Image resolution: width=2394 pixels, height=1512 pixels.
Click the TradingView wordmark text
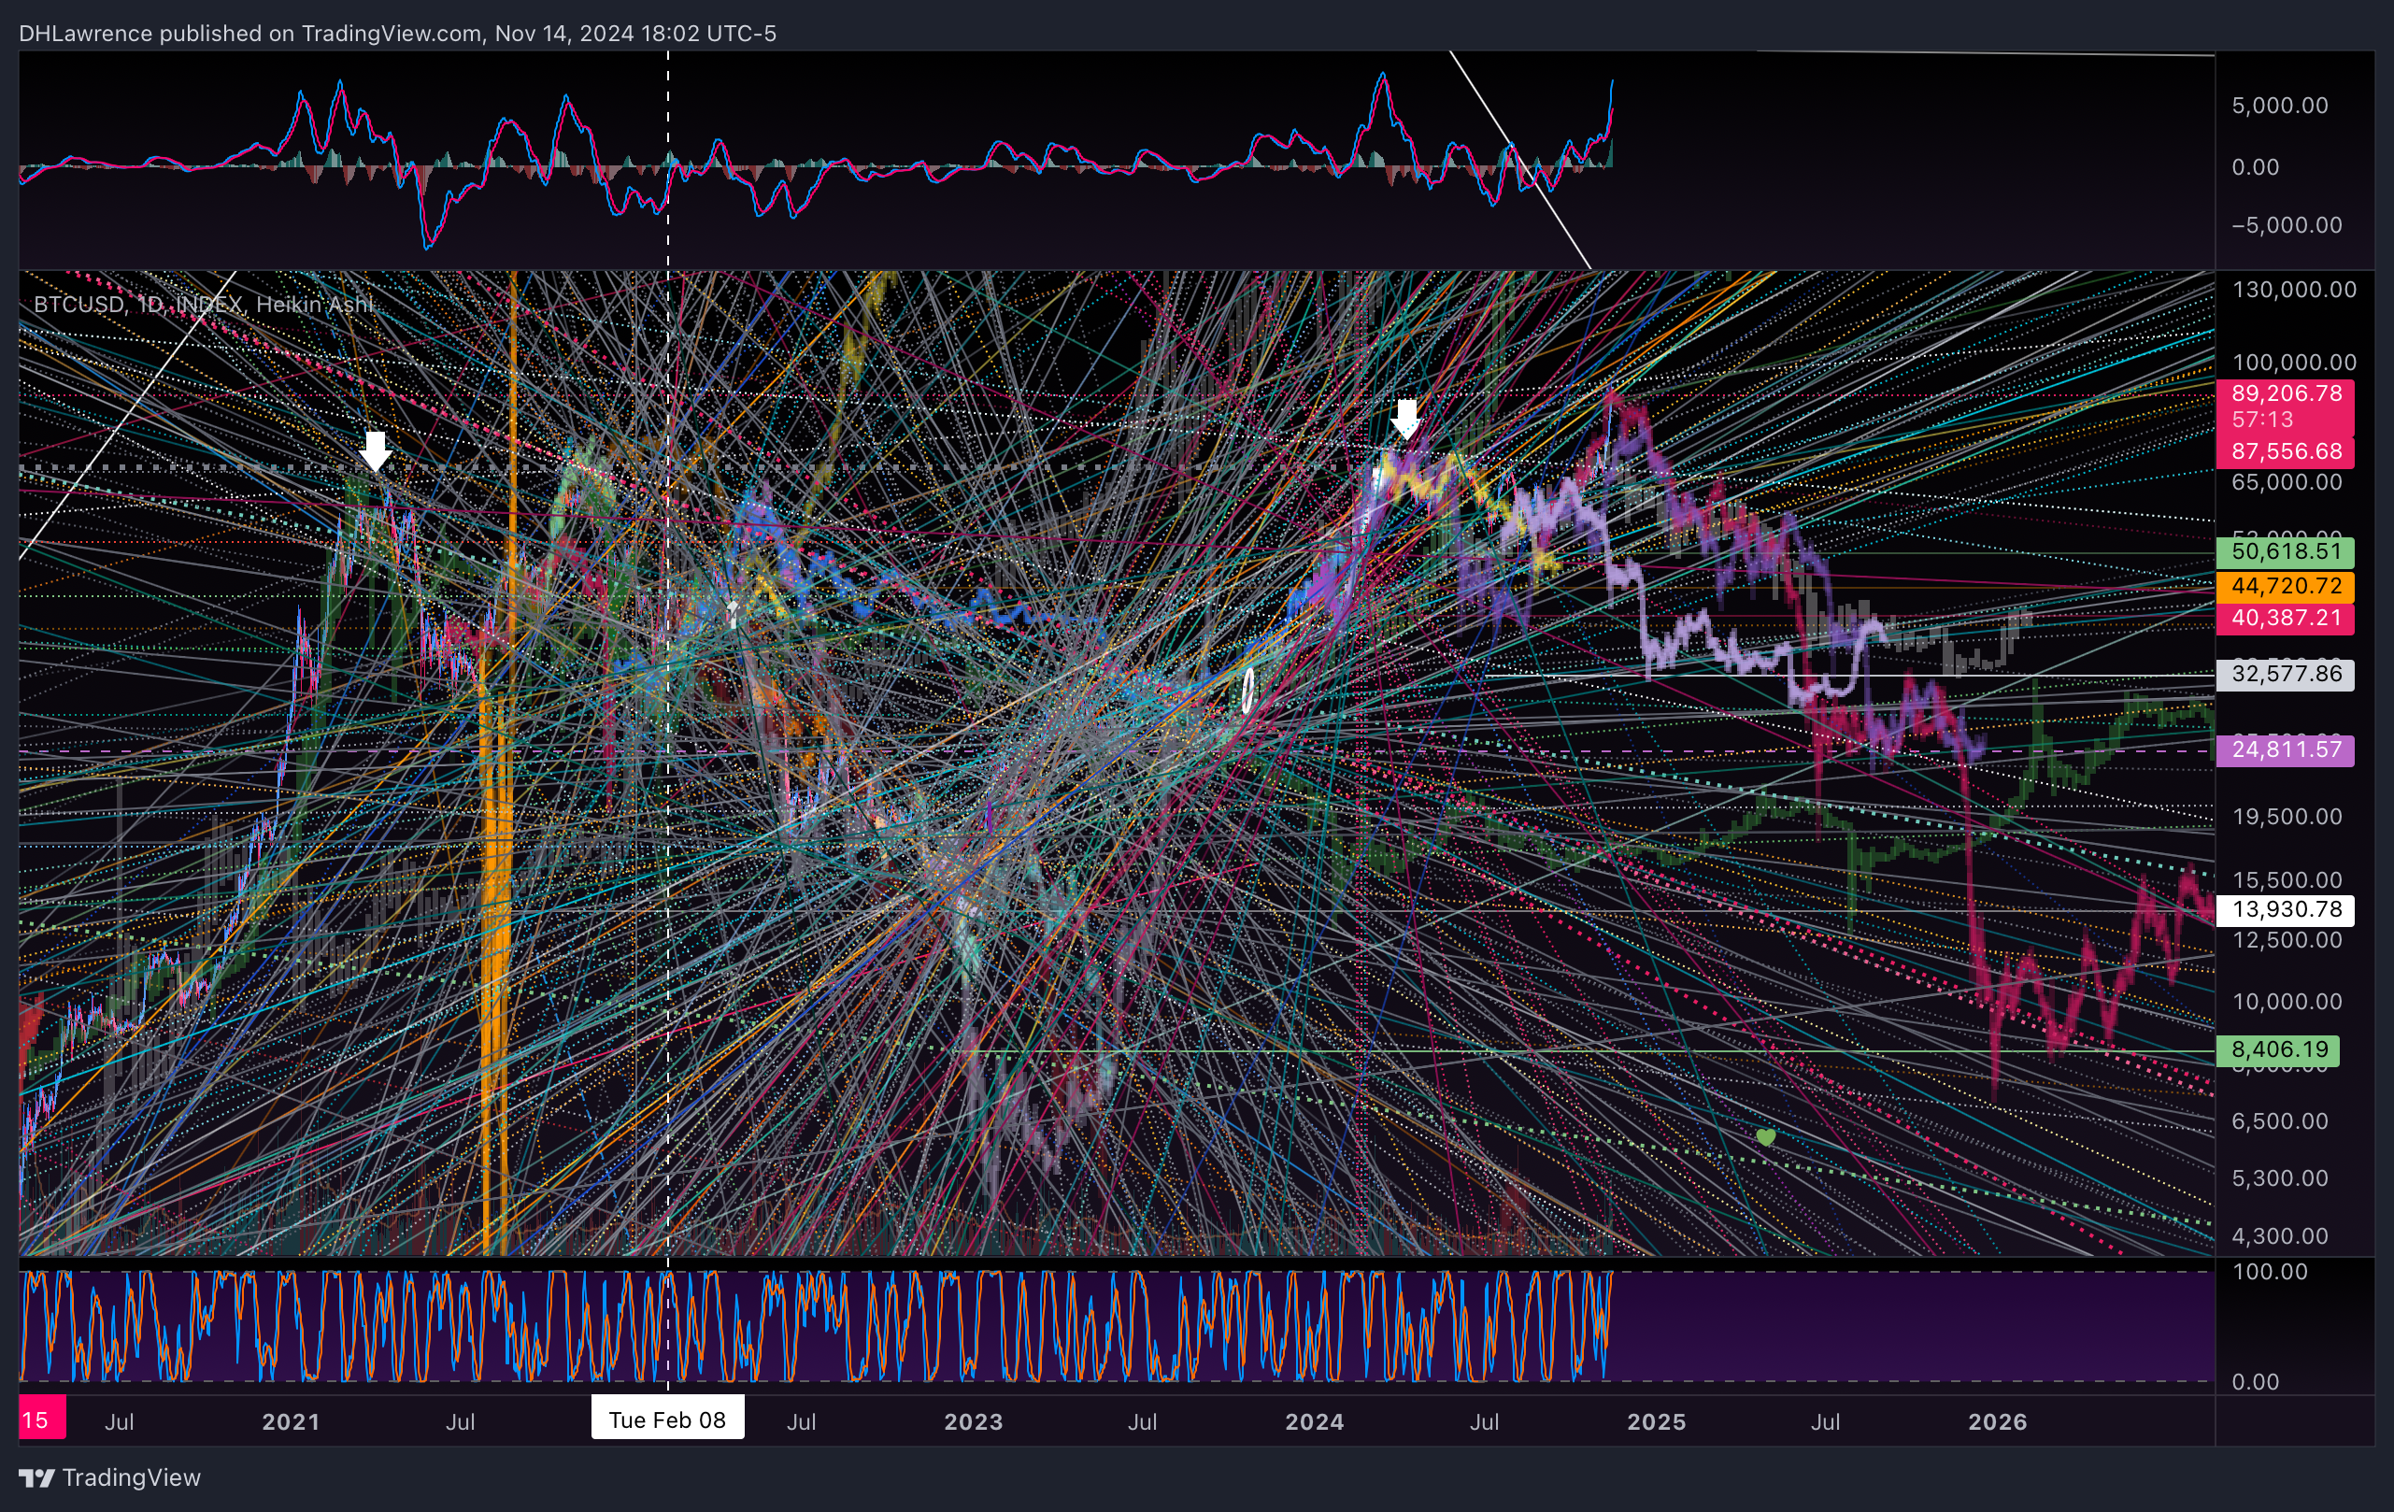click(131, 1478)
